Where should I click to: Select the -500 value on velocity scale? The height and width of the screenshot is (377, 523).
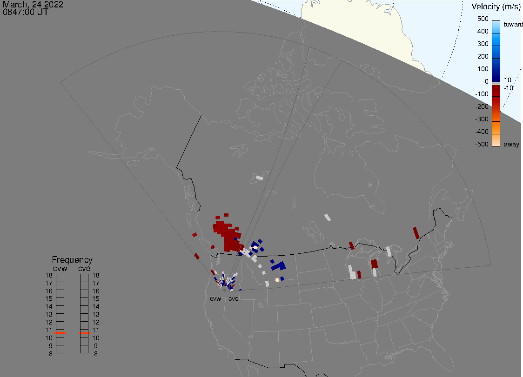click(x=482, y=144)
